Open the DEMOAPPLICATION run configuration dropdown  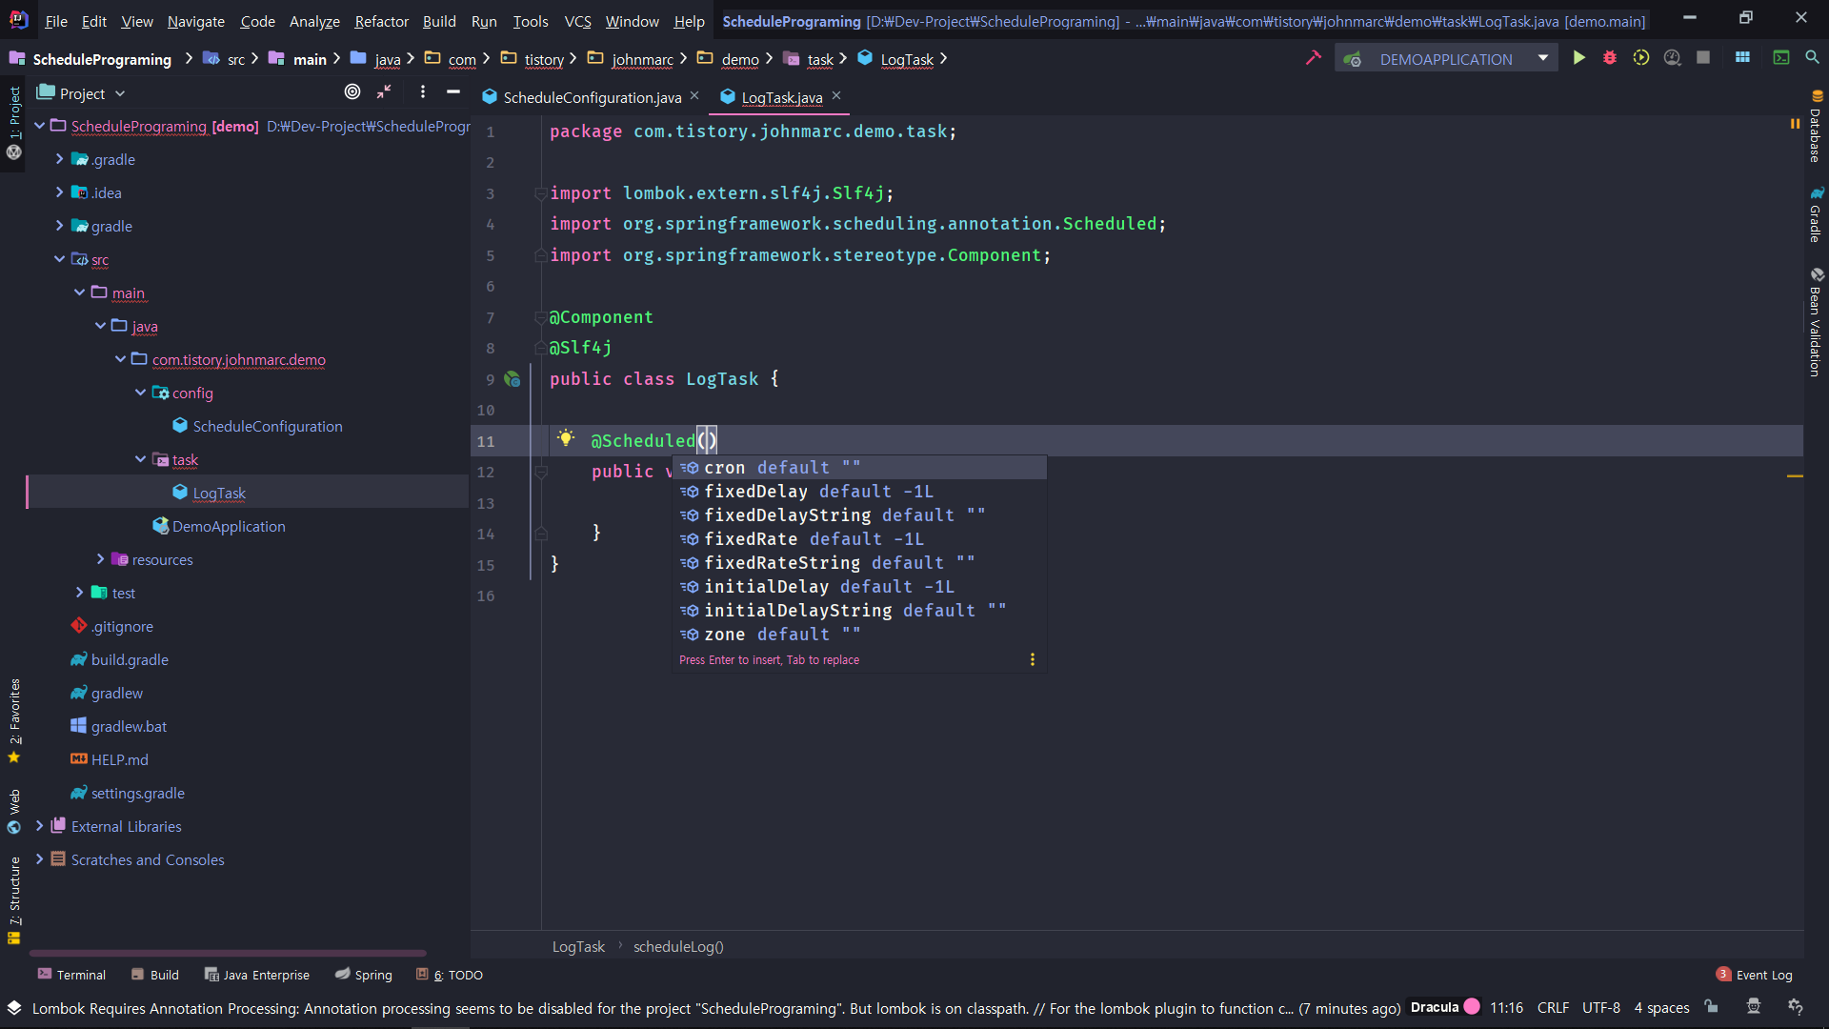click(x=1542, y=58)
